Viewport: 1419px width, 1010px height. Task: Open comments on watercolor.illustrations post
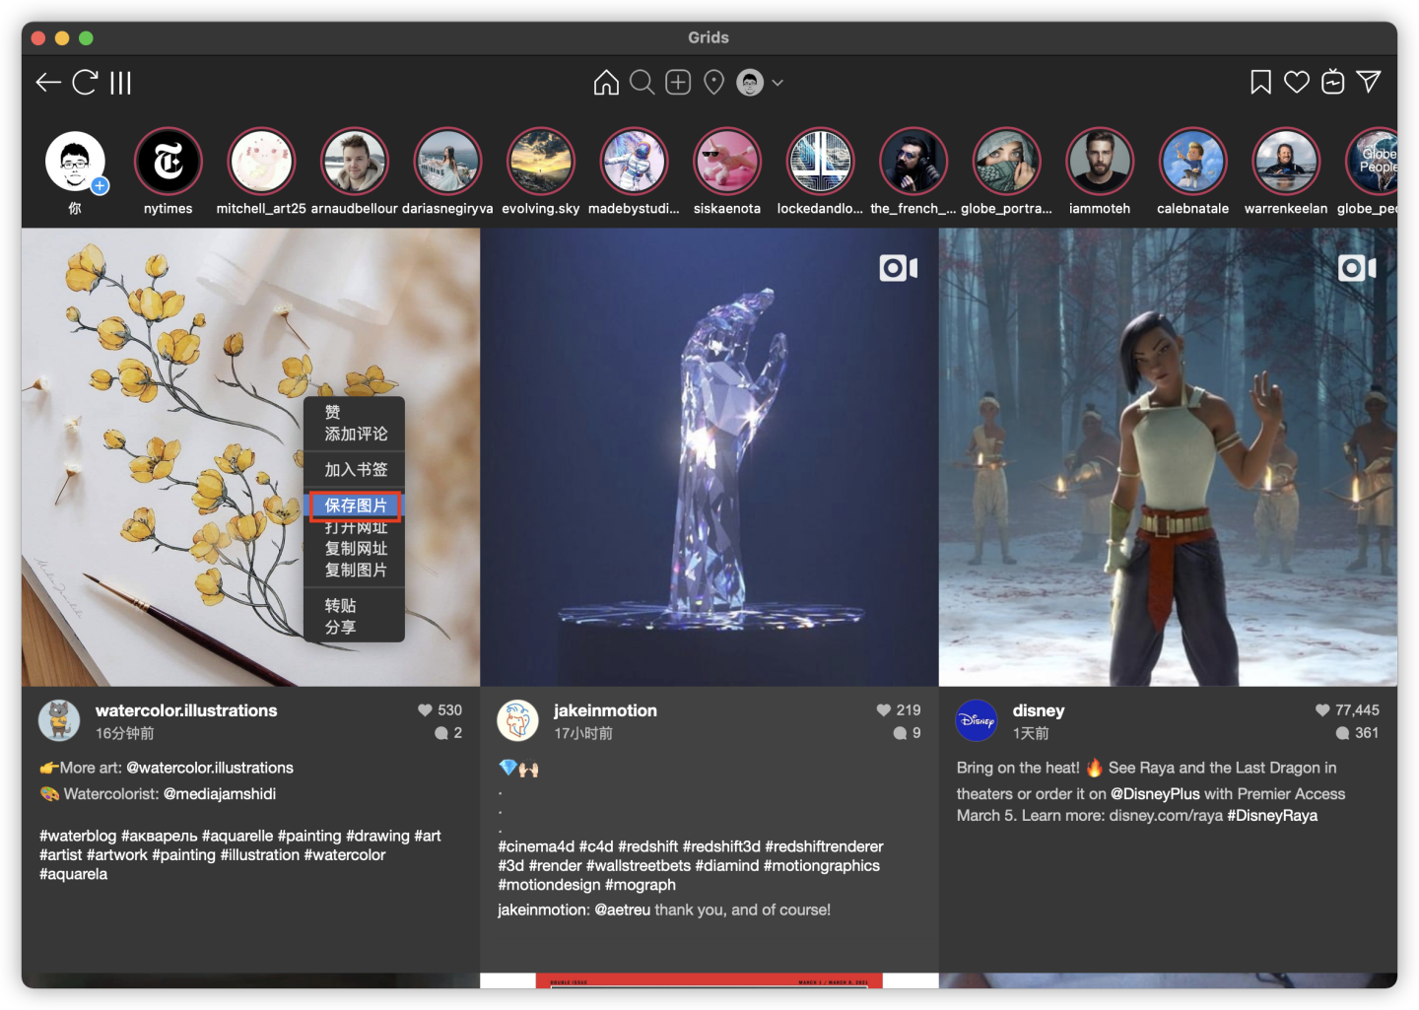coord(441,733)
